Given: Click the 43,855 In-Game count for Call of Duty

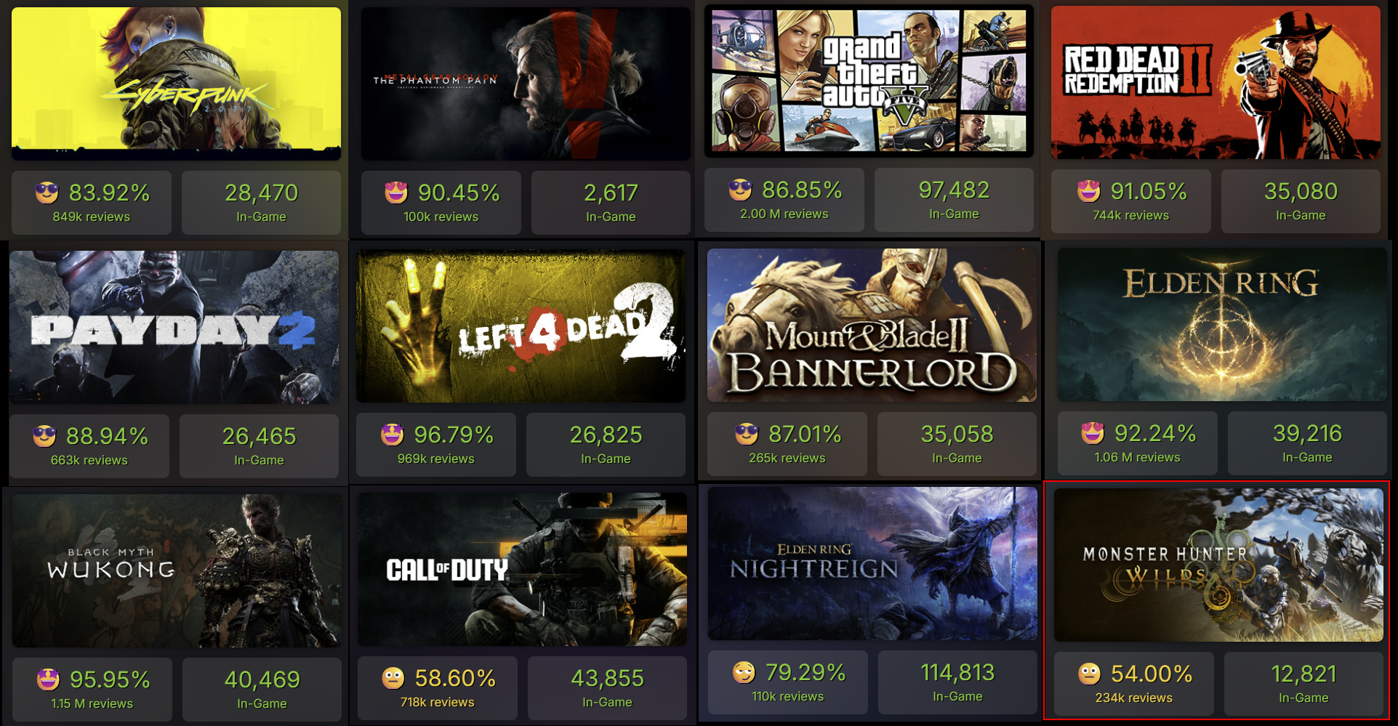Looking at the screenshot, I should [x=607, y=688].
